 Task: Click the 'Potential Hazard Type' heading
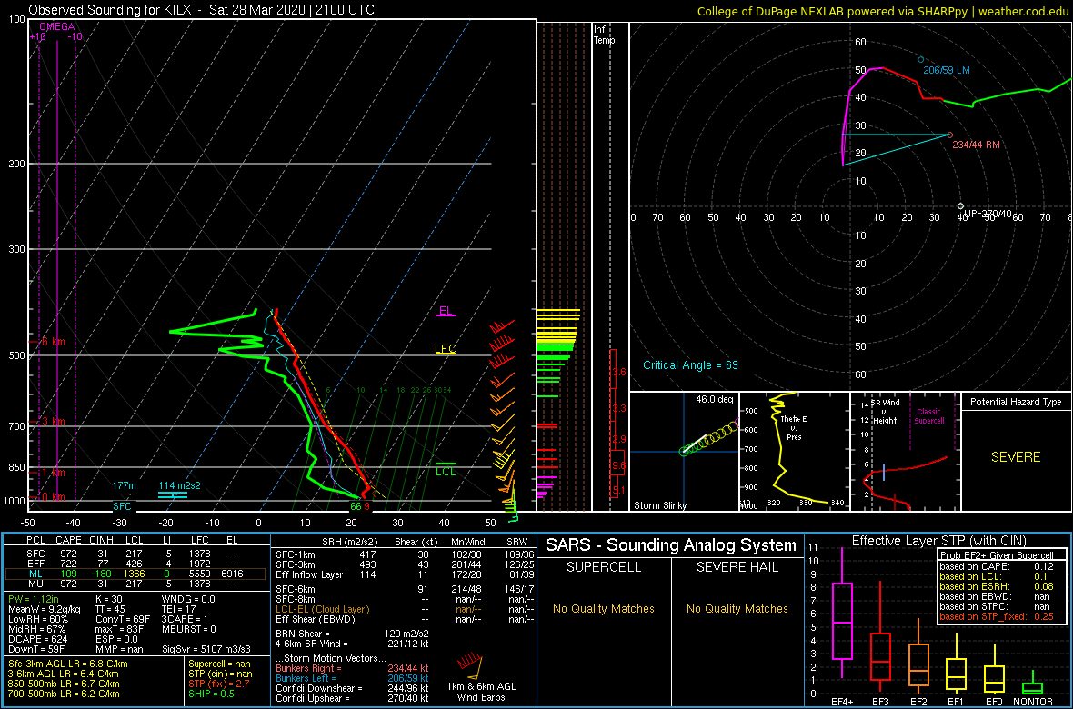[1016, 402]
